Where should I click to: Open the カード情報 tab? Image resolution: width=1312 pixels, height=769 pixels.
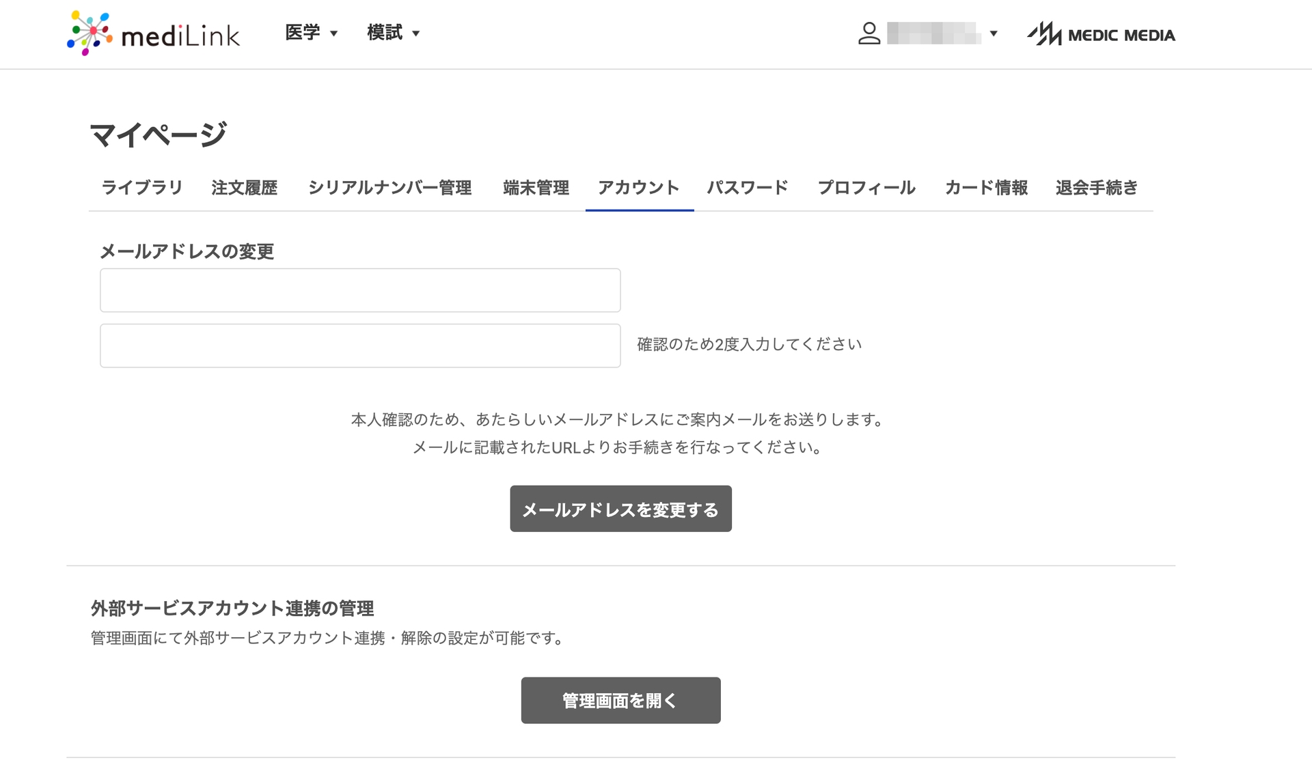tap(986, 188)
